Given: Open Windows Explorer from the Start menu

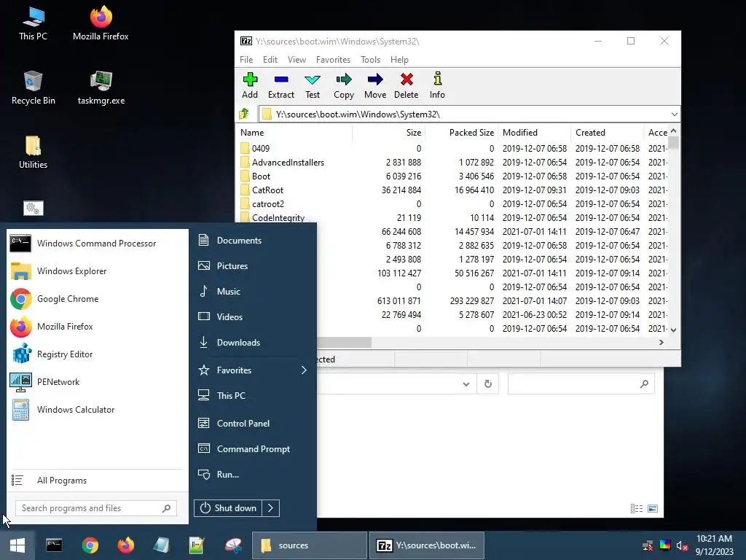Looking at the screenshot, I should coord(97,271).
